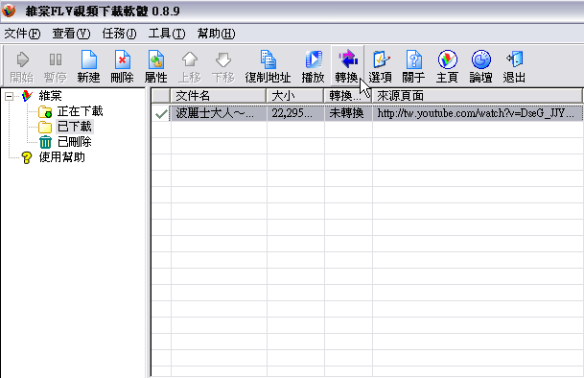Click the 上移 (Move up) arrow
The height and width of the screenshot is (378, 584).
pos(190,67)
